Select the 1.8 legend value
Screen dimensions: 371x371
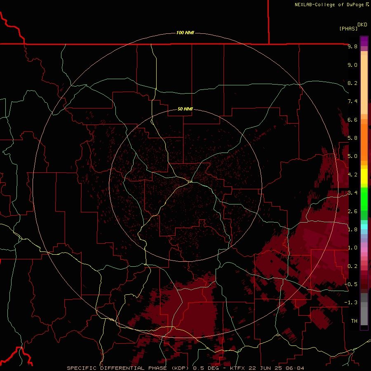click(x=352, y=230)
